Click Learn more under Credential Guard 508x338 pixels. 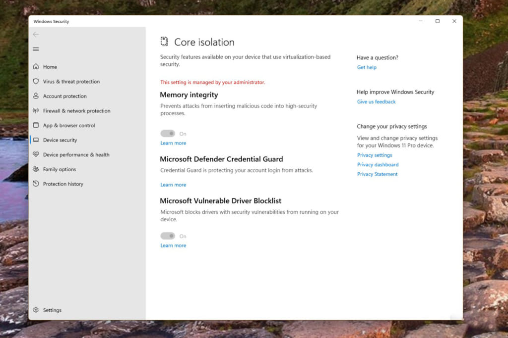(173, 185)
